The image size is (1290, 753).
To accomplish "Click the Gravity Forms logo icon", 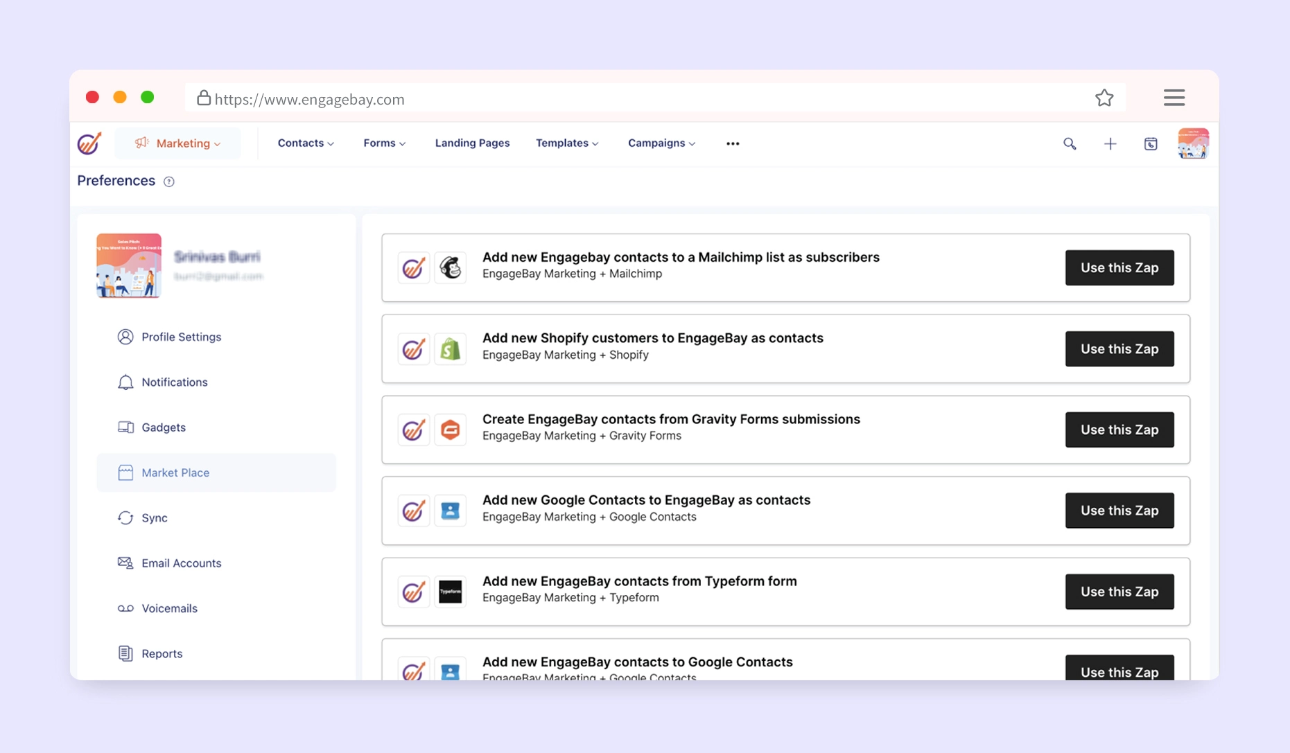I will click(x=451, y=429).
